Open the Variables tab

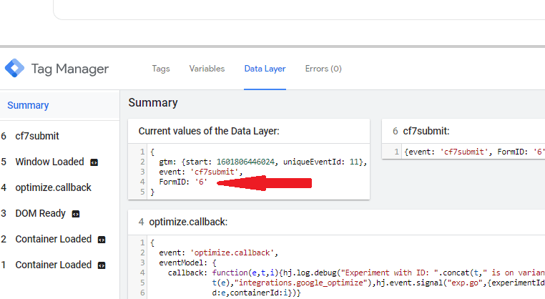coord(207,69)
